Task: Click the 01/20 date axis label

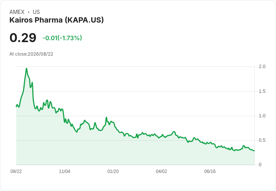Action: point(113,171)
